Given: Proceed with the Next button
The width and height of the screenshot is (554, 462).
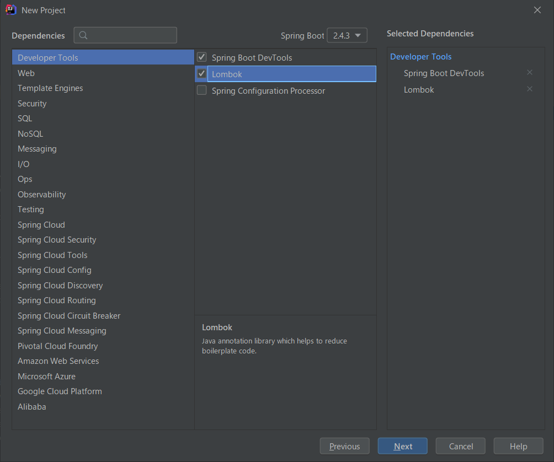Looking at the screenshot, I should point(403,446).
